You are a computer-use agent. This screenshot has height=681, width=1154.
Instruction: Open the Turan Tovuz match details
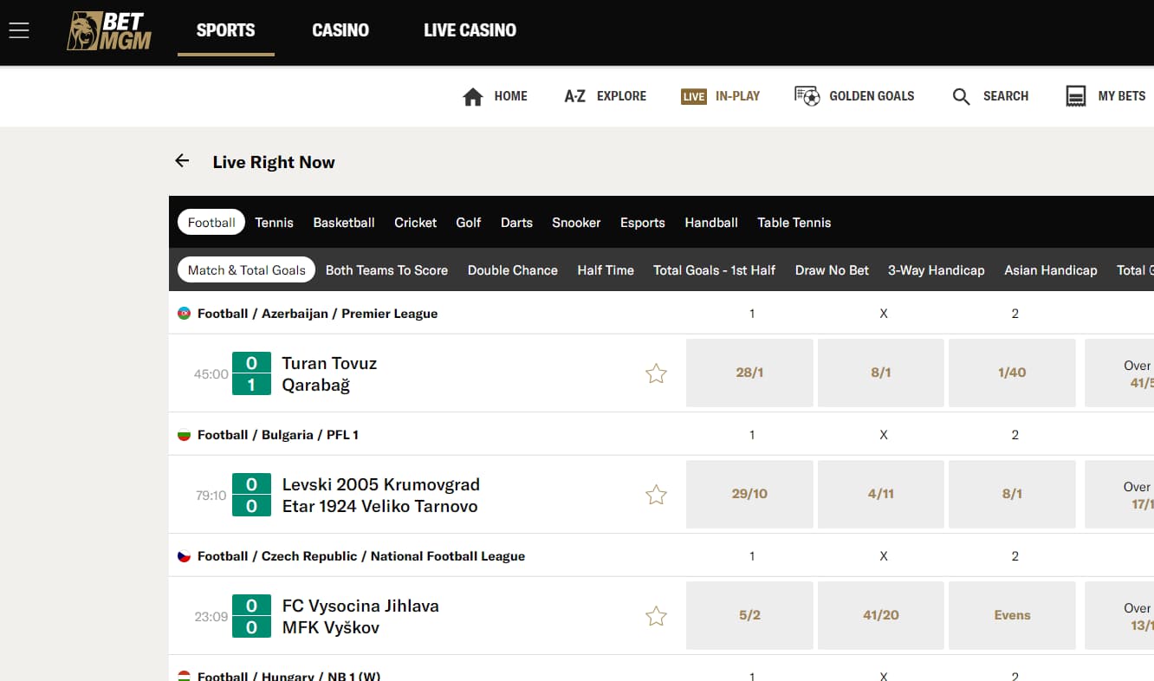point(329,373)
